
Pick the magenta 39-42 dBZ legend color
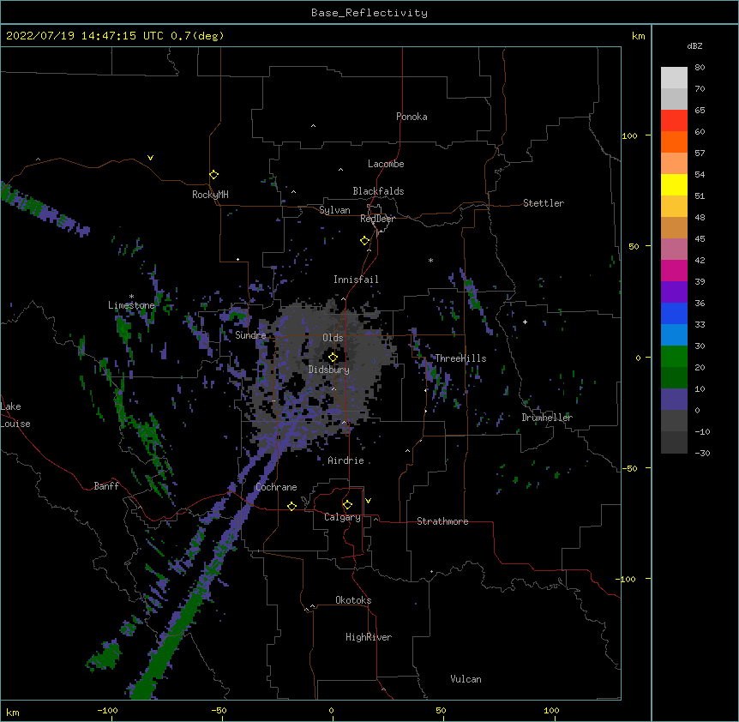click(x=674, y=270)
